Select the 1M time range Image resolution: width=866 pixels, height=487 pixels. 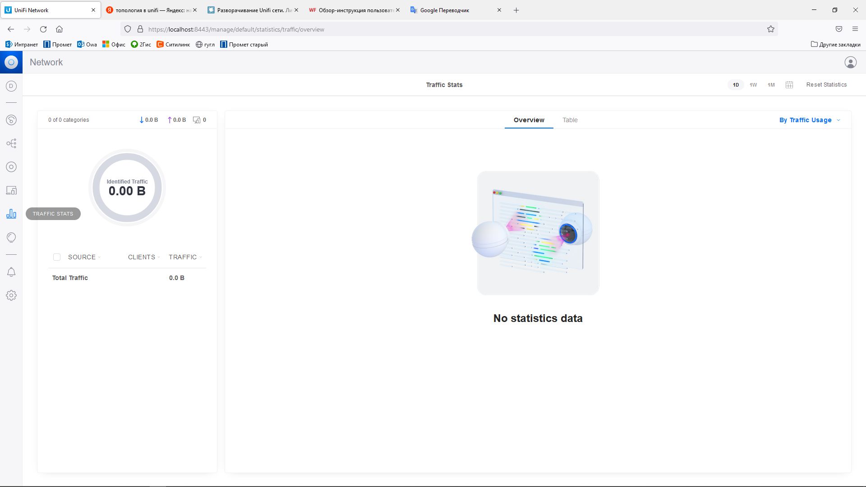coord(771,85)
